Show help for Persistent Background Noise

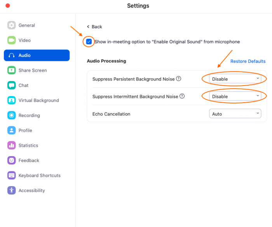click(178, 79)
